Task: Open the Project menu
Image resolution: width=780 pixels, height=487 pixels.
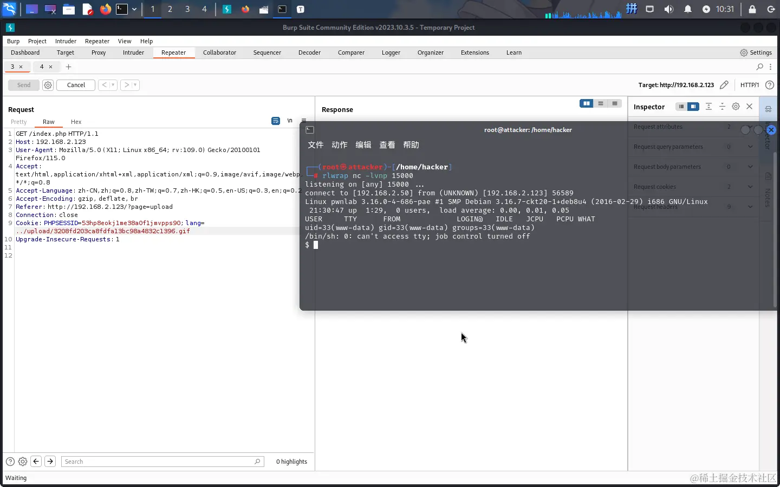Action: coord(37,41)
